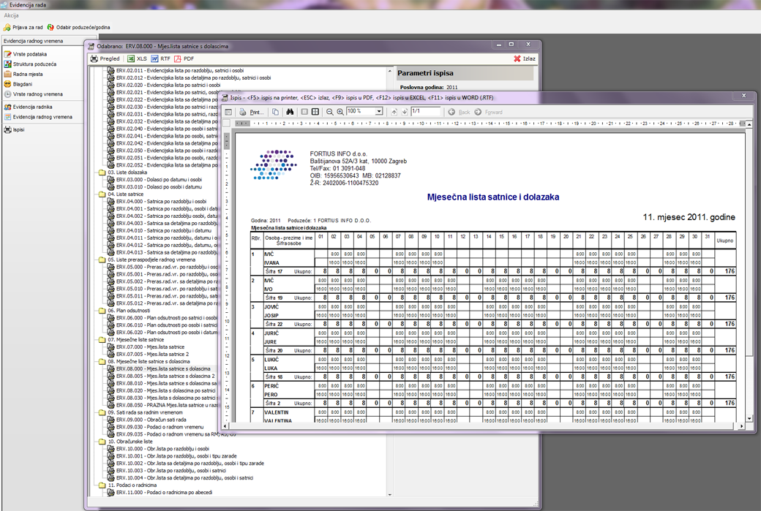Go to previous page arrow
The height and width of the screenshot is (511, 761).
394,112
